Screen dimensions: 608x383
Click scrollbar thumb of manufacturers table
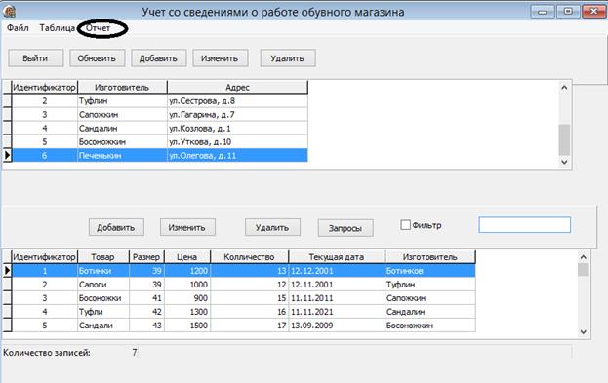coord(564,139)
